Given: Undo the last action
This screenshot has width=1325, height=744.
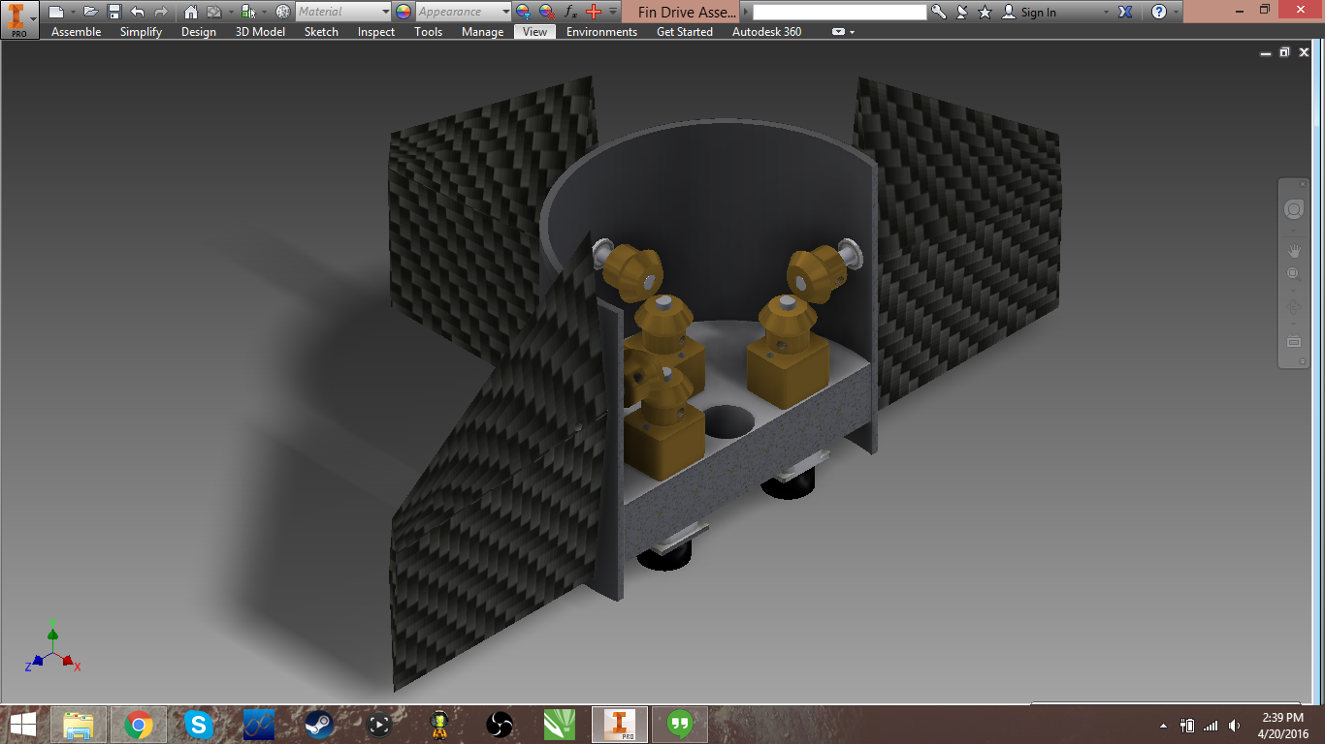Looking at the screenshot, I should click(137, 12).
